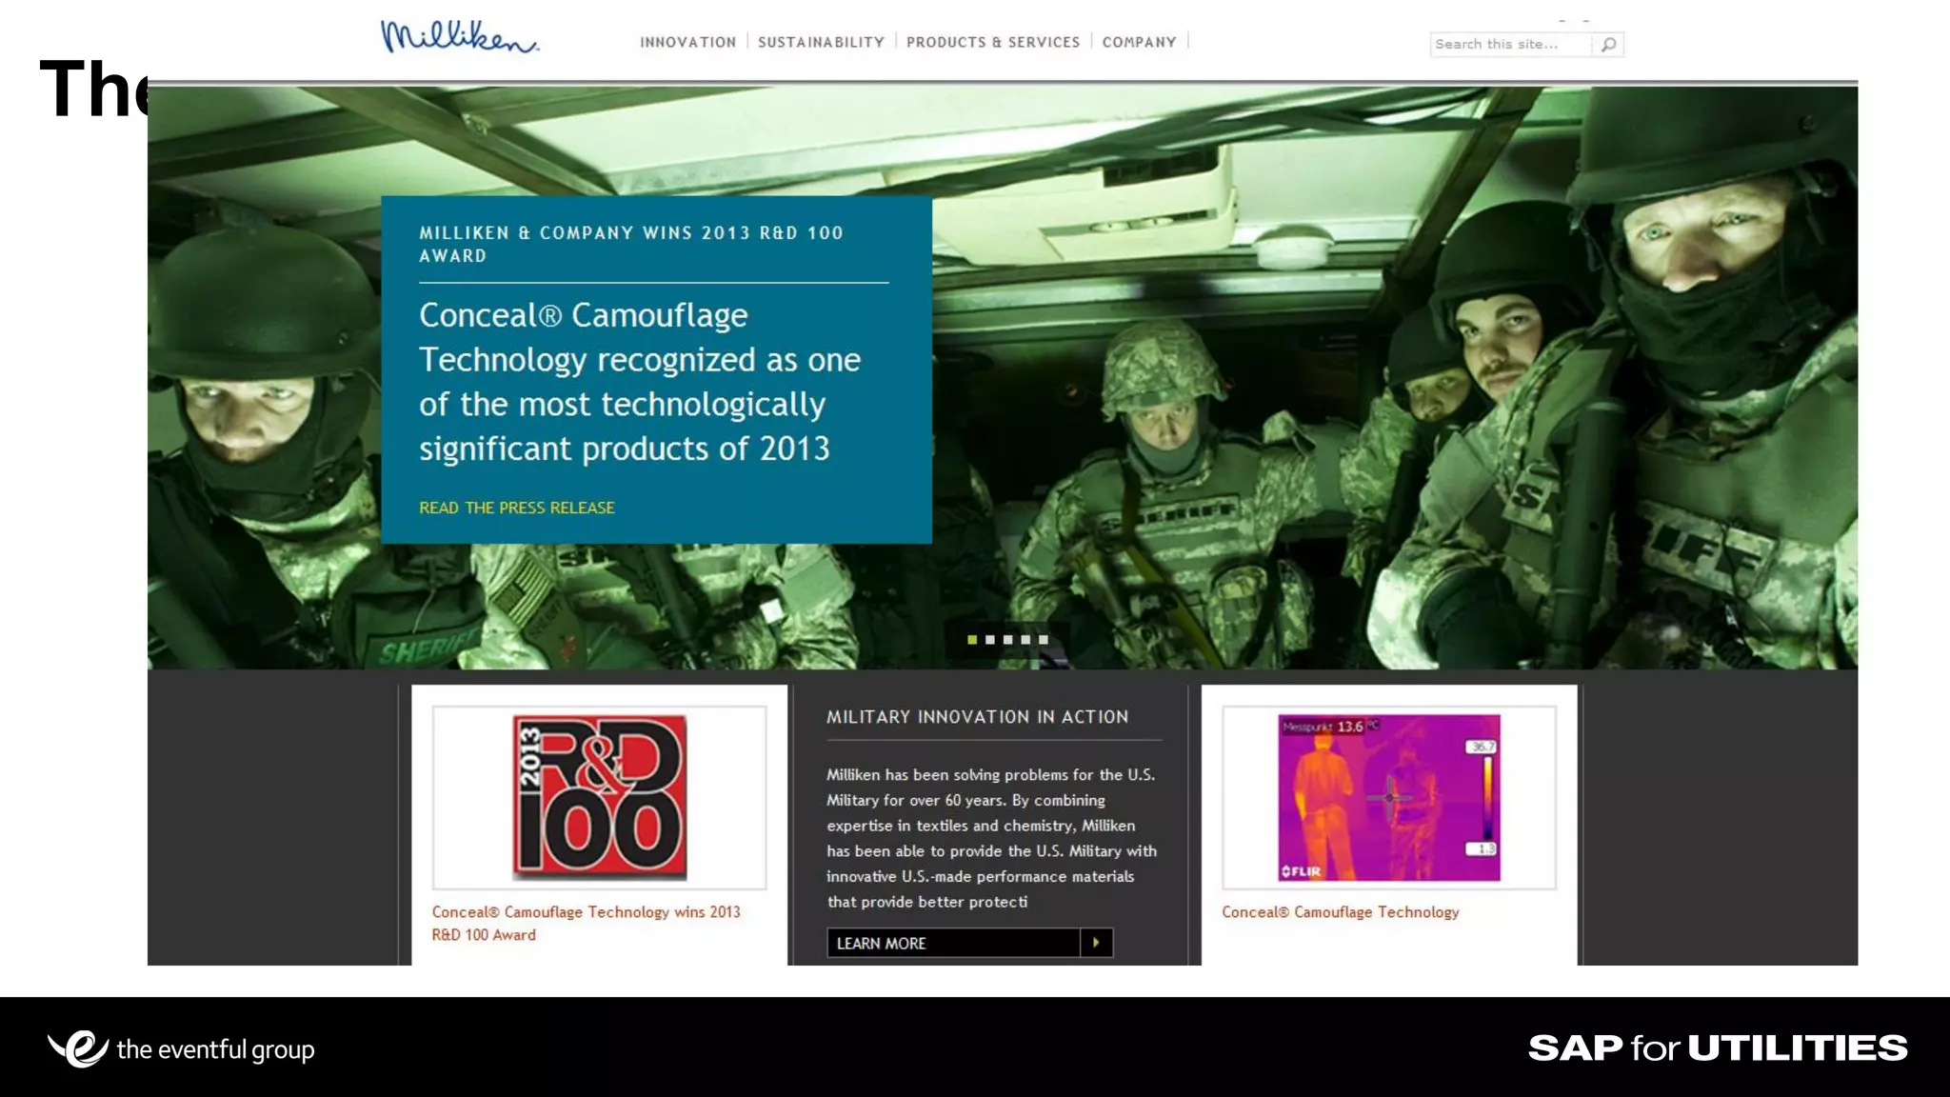The height and width of the screenshot is (1097, 1950).
Task: Select the third carousel slide dot
Action: click(x=1008, y=640)
